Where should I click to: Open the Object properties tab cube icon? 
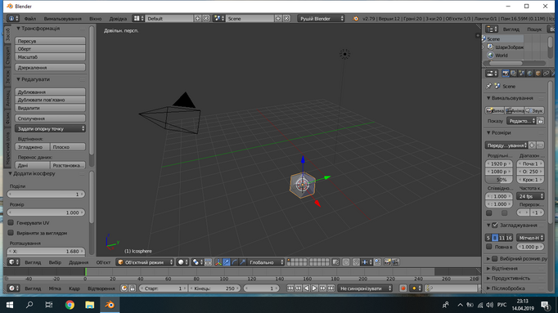(538, 74)
